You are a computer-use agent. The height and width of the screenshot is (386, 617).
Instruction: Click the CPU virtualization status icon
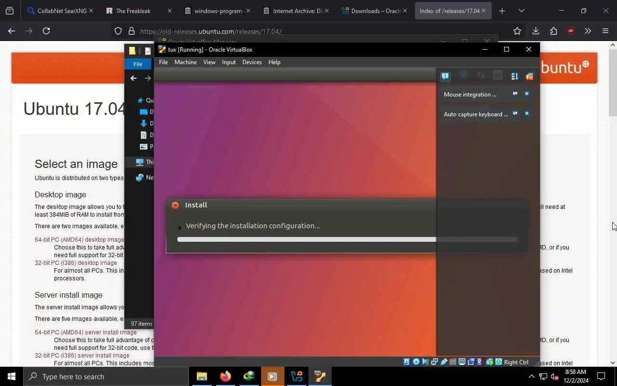click(x=480, y=362)
